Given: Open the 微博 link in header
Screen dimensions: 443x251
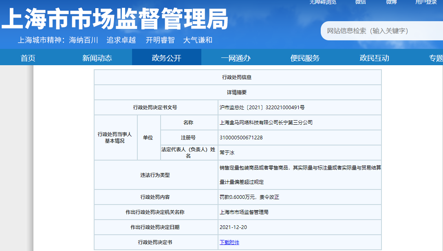Looking at the screenshot, I should click(x=391, y=2).
